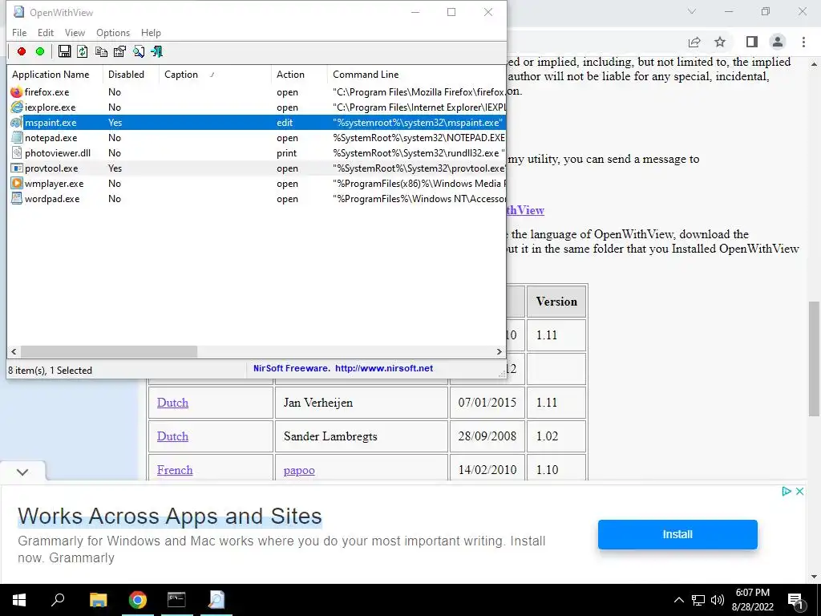Switch to Chrome in the taskbar
Image resolution: width=821 pixels, height=616 pixels.
point(138,600)
